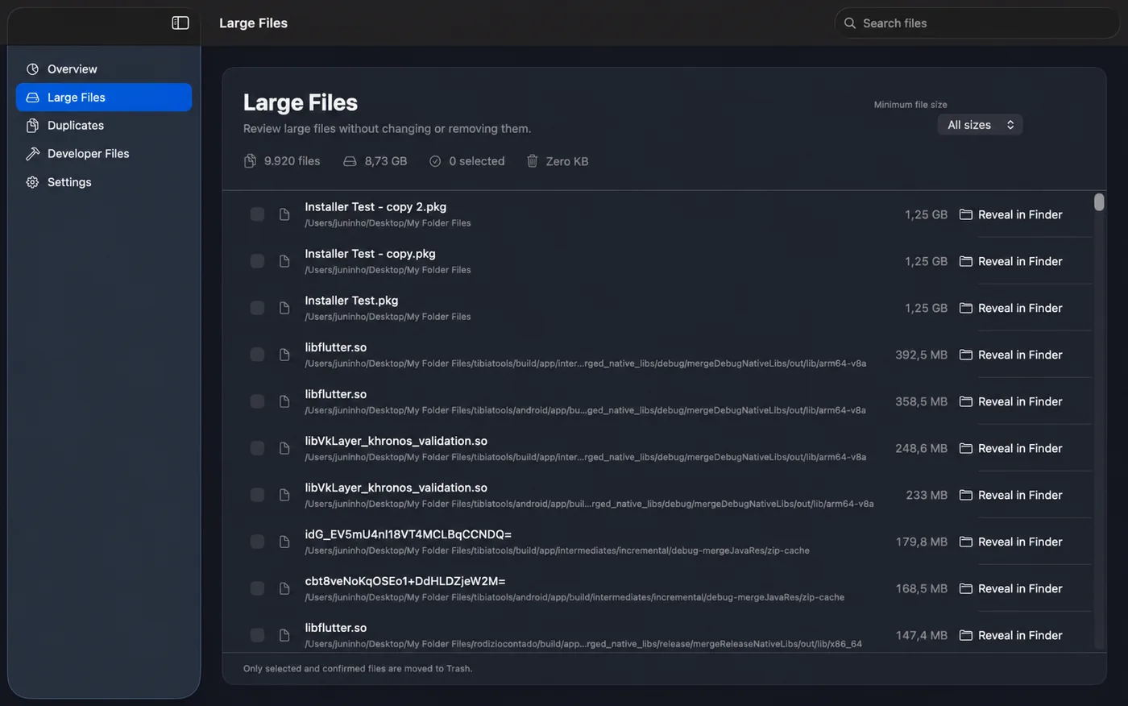The height and width of the screenshot is (706, 1128).
Task: Click the Duplicates documents icon
Action: pos(32,126)
